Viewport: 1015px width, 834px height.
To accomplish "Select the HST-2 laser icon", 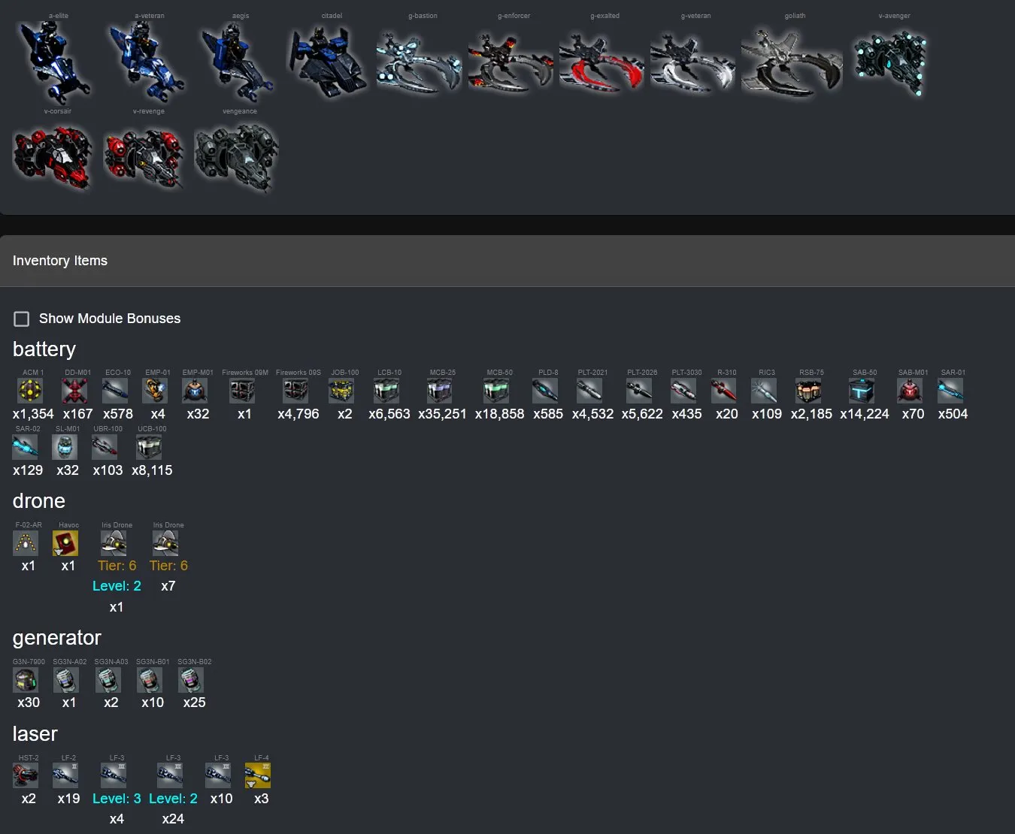I will pyautogui.click(x=26, y=776).
